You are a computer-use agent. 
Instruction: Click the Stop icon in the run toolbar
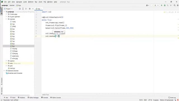[171, 5]
